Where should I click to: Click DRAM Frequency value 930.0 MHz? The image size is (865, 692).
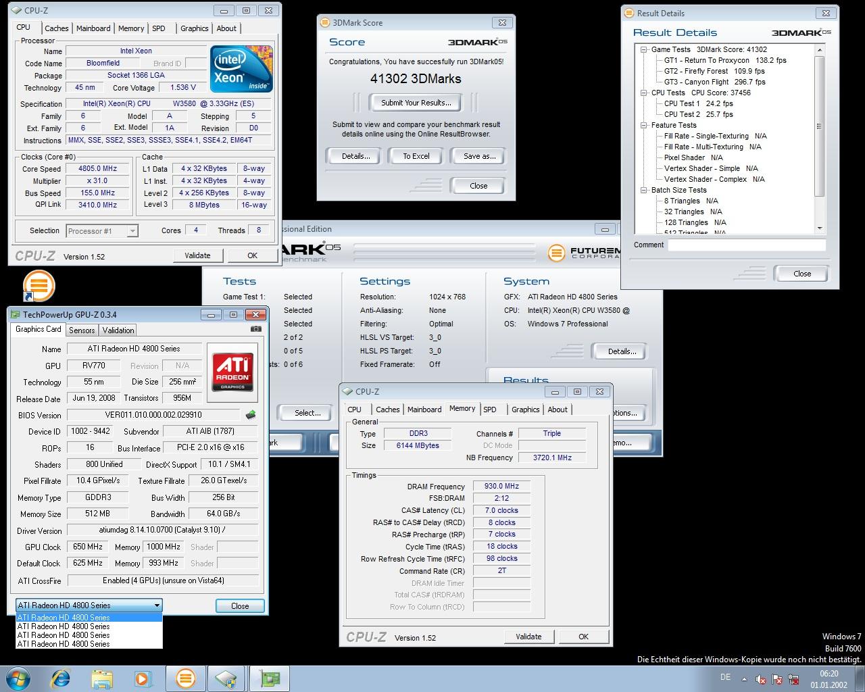(x=501, y=486)
